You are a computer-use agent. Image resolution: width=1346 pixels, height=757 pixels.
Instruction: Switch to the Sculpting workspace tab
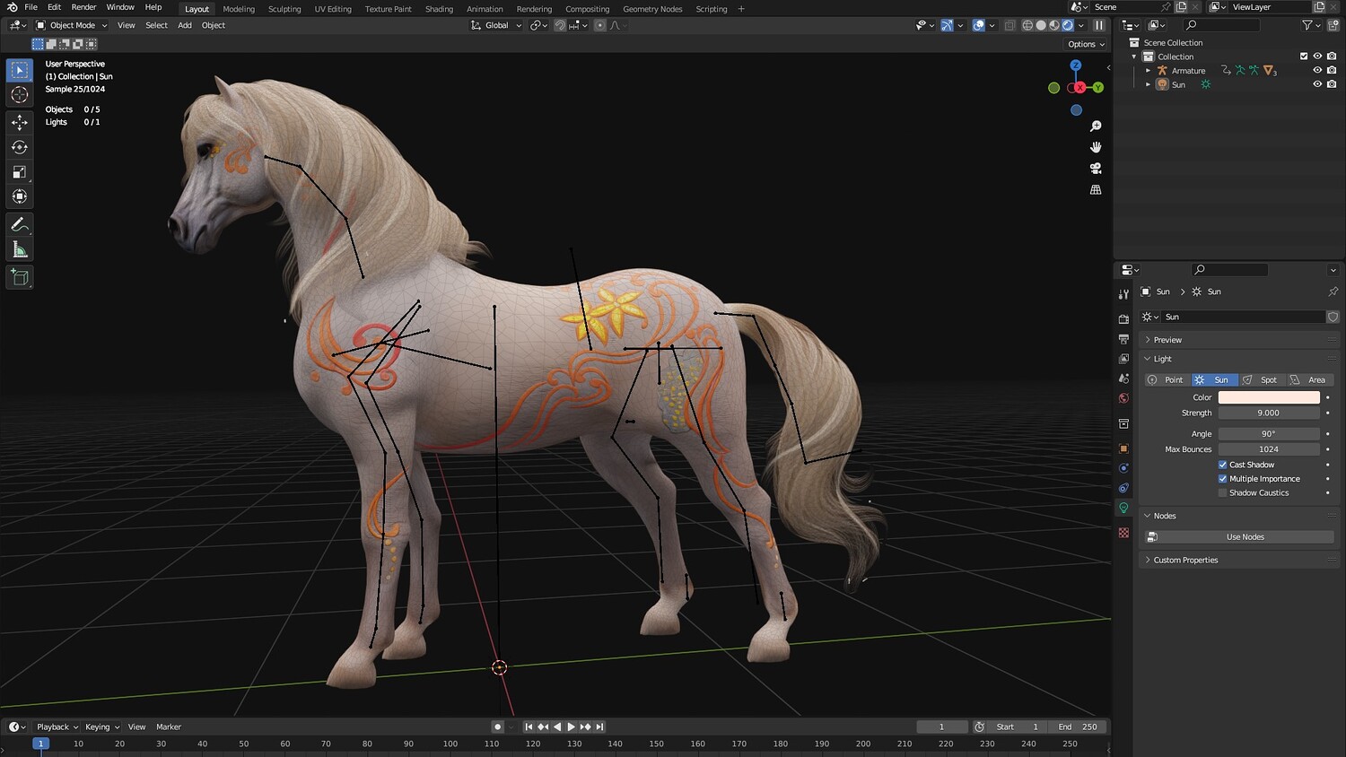click(x=284, y=9)
